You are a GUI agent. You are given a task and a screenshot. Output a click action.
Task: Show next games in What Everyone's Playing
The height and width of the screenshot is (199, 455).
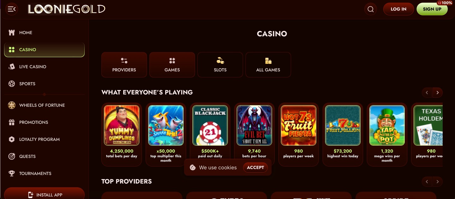438,93
